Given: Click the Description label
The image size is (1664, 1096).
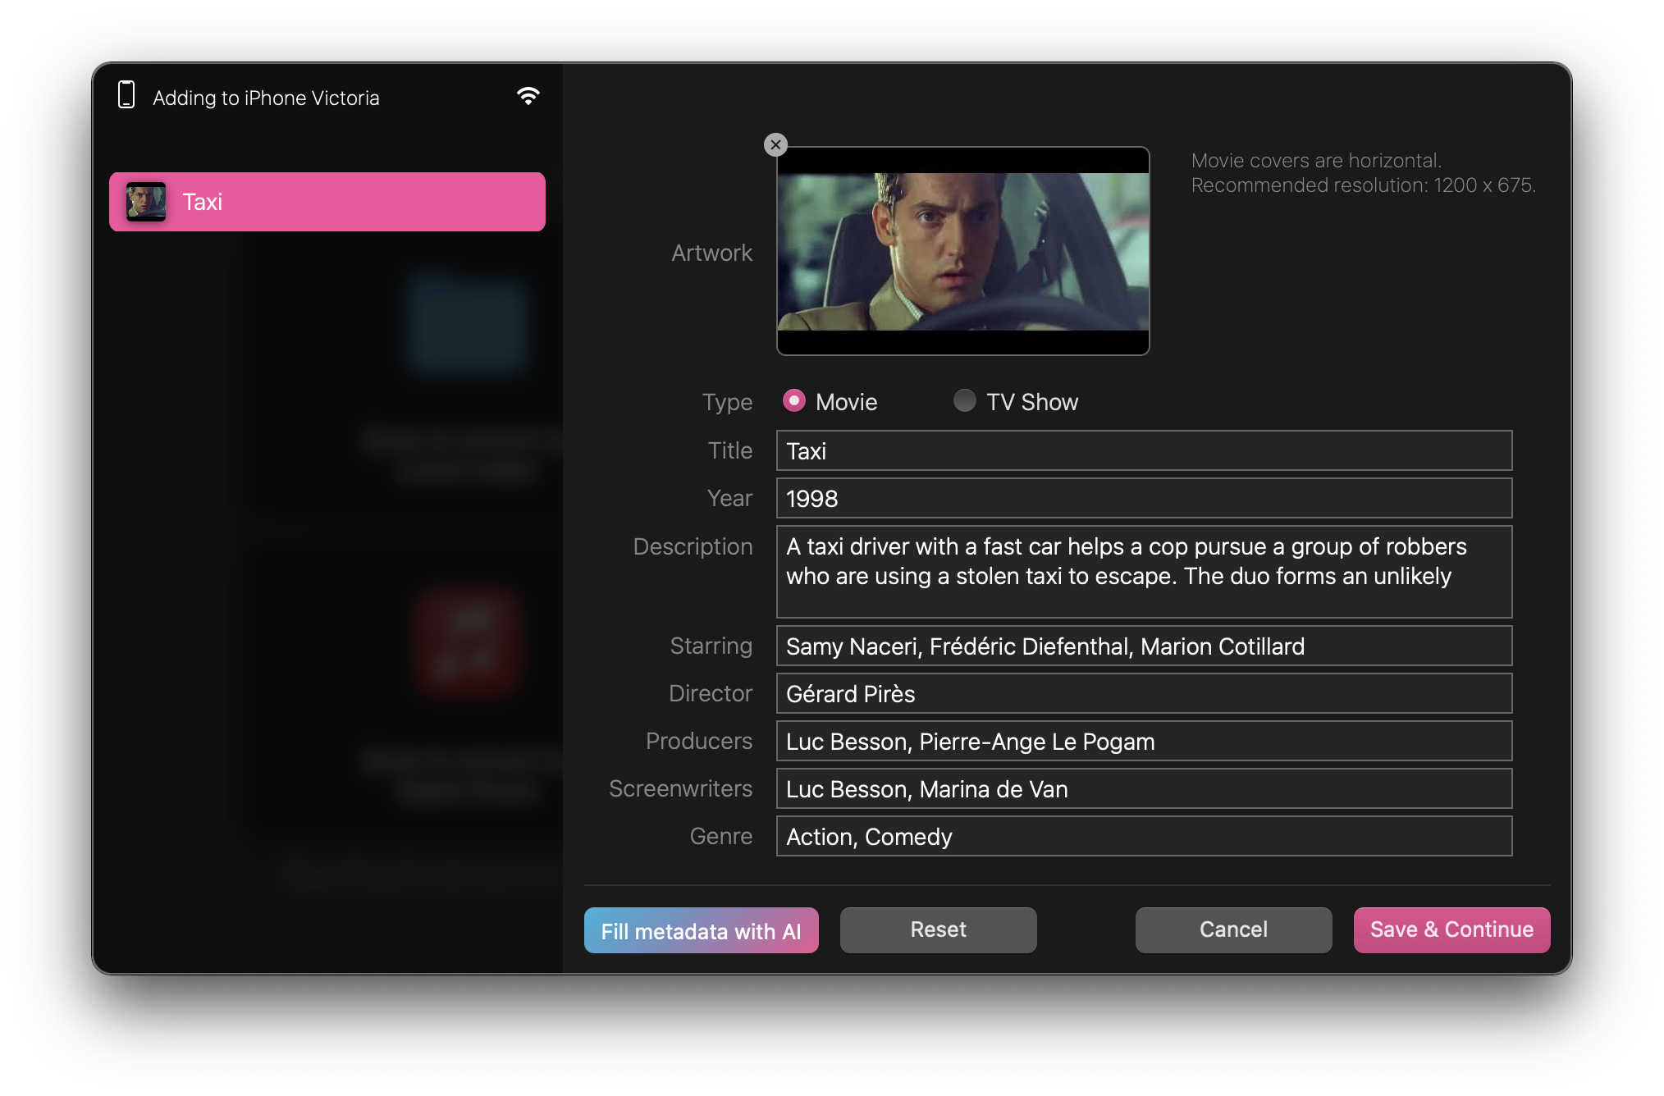Looking at the screenshot, I should (x=693, y=546).
